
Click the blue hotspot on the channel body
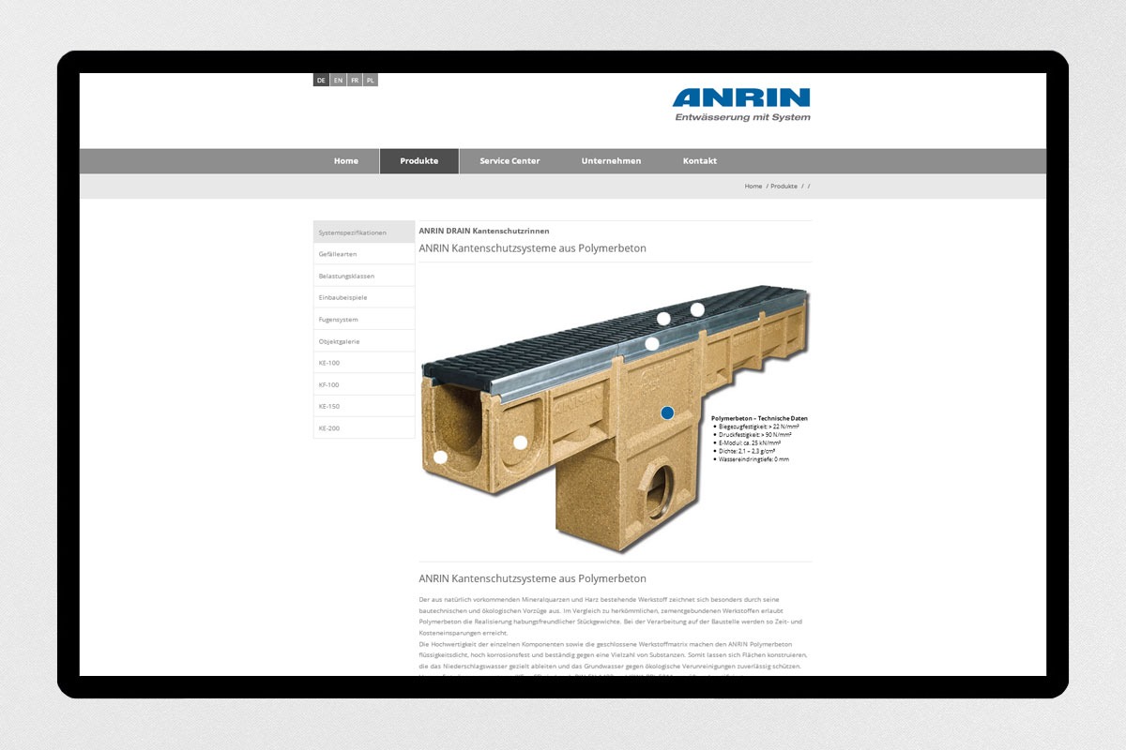coord(667,412)
